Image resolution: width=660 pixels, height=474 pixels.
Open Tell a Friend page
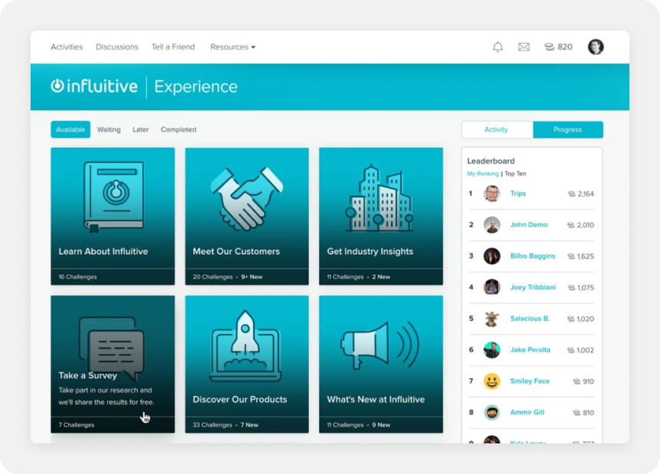(x=173, y=47)
